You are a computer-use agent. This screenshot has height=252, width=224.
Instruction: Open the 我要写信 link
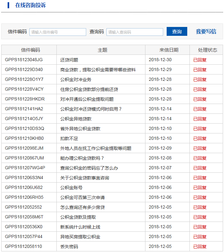(206, 31)
